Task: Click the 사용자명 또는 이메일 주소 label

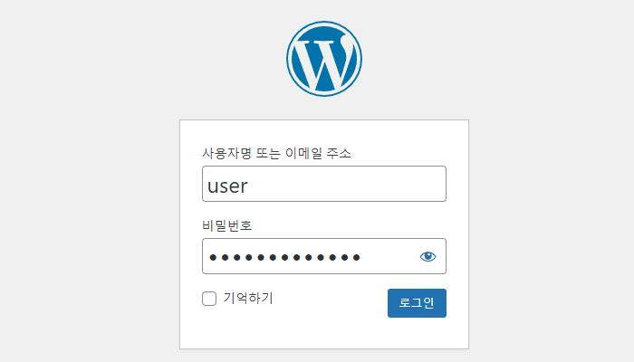Action: (276, 153)
